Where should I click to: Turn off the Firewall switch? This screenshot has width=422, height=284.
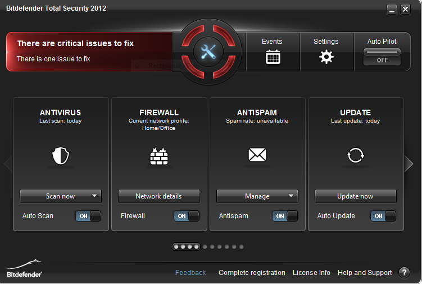point(187,216)
